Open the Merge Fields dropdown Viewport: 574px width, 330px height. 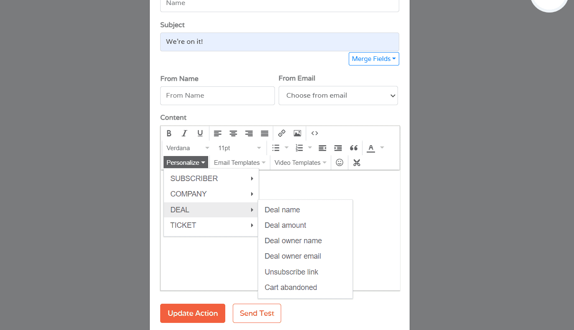pyautogui.click(x=374, y=59)
